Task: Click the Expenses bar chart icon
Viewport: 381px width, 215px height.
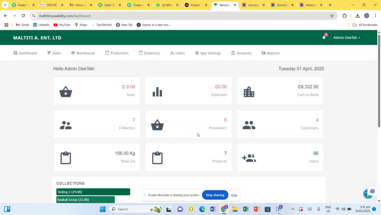Action: click(x=157, y=92)
